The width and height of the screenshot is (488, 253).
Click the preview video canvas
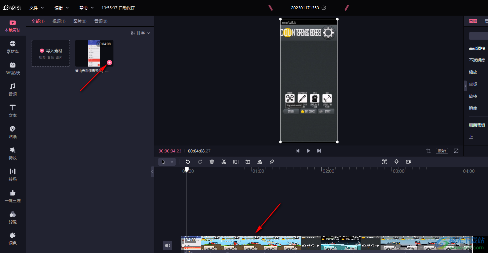pyautogui.click(x=309, y=81)
